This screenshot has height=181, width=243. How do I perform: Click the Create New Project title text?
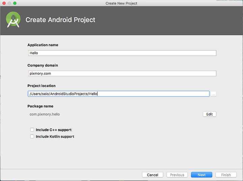(x=121, y=3)
